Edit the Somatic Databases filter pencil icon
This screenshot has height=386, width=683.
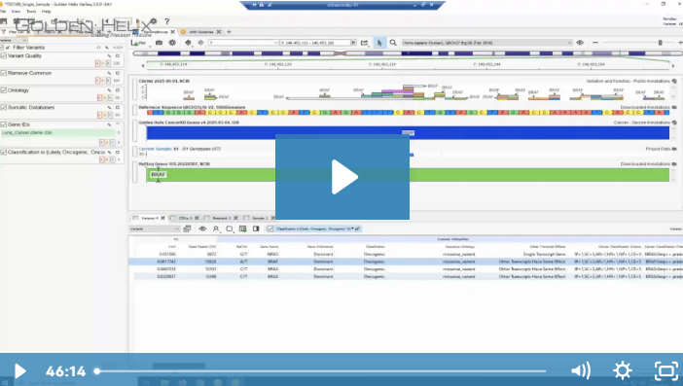coord(109,108)
